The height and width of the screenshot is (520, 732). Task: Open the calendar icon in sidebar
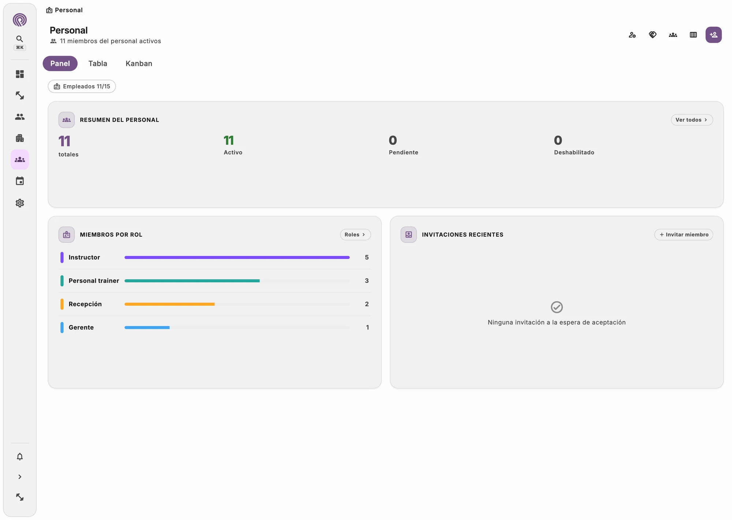(x=20, y=181)
